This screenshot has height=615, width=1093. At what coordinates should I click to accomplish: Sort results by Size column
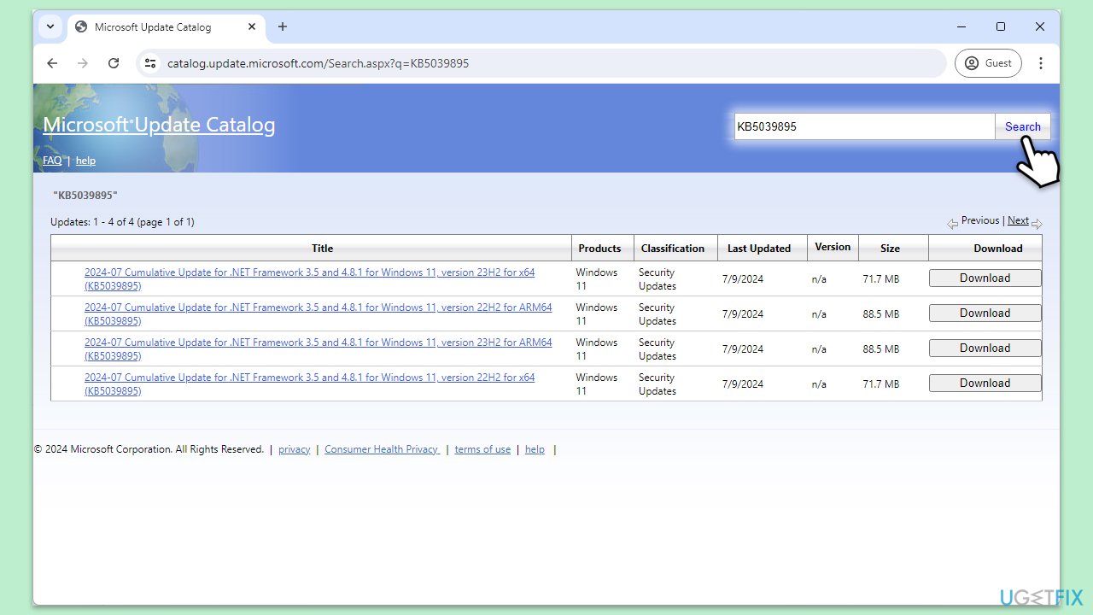[890, 249]
